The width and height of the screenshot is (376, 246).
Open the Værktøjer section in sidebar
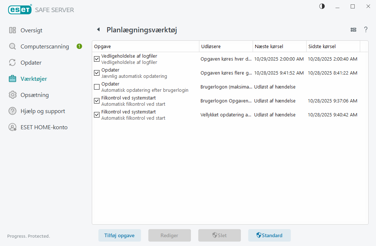(x=33, y=79)
